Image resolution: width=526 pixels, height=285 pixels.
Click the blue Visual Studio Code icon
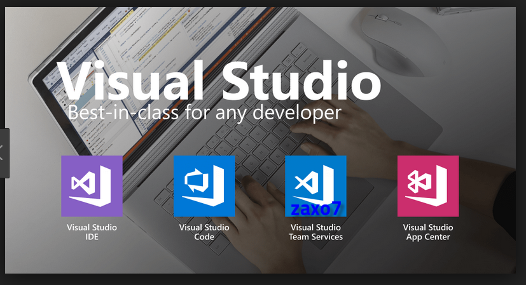[204, 186]
